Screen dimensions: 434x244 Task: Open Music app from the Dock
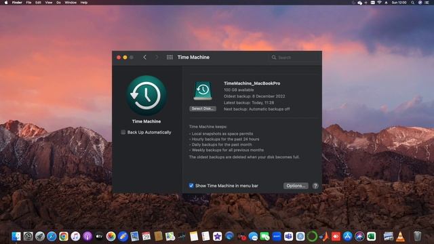click(x=75, y=237)
